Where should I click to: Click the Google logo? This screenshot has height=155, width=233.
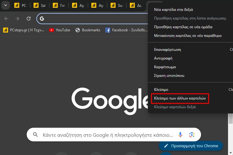click(110, 101)
